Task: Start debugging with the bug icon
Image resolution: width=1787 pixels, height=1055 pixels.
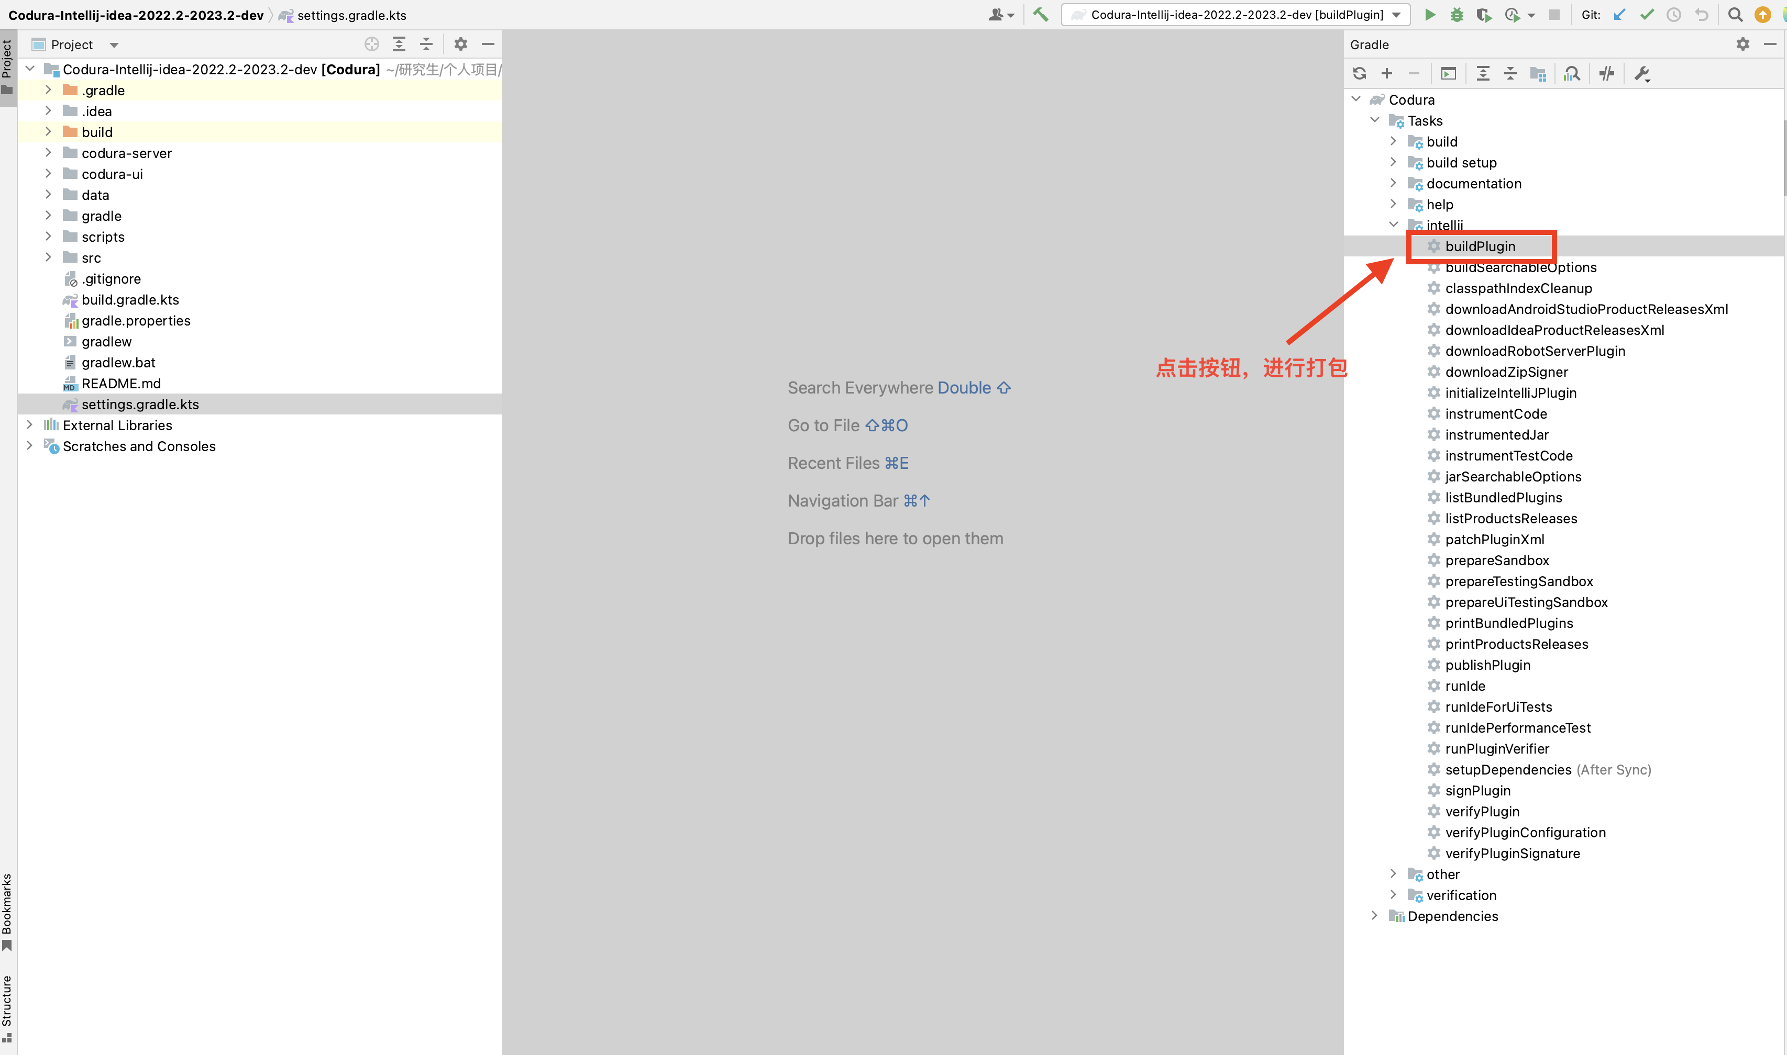Action: (x=1456, y=14)
